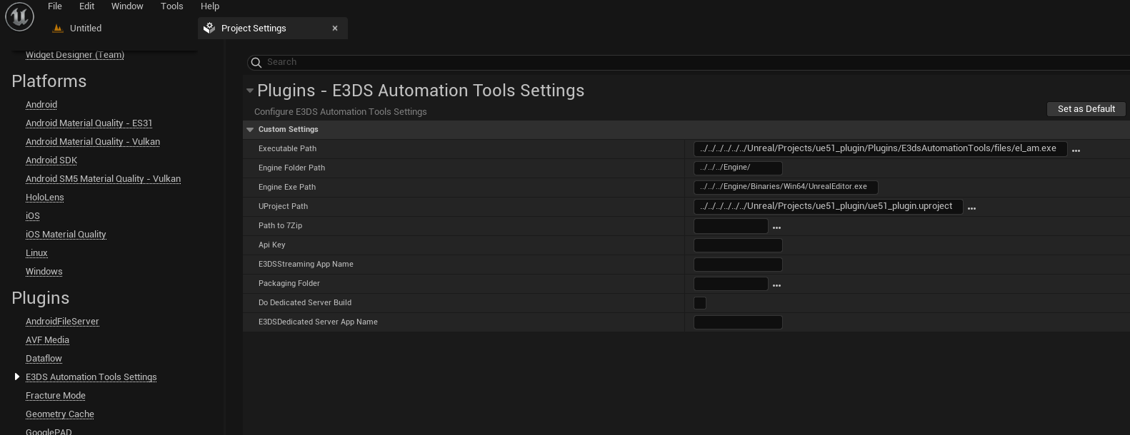Browse for Packaging Folder with ellipsis button
Viewport: 1130px width, 435px height.
pyautogui.click(x=776, y=285)
